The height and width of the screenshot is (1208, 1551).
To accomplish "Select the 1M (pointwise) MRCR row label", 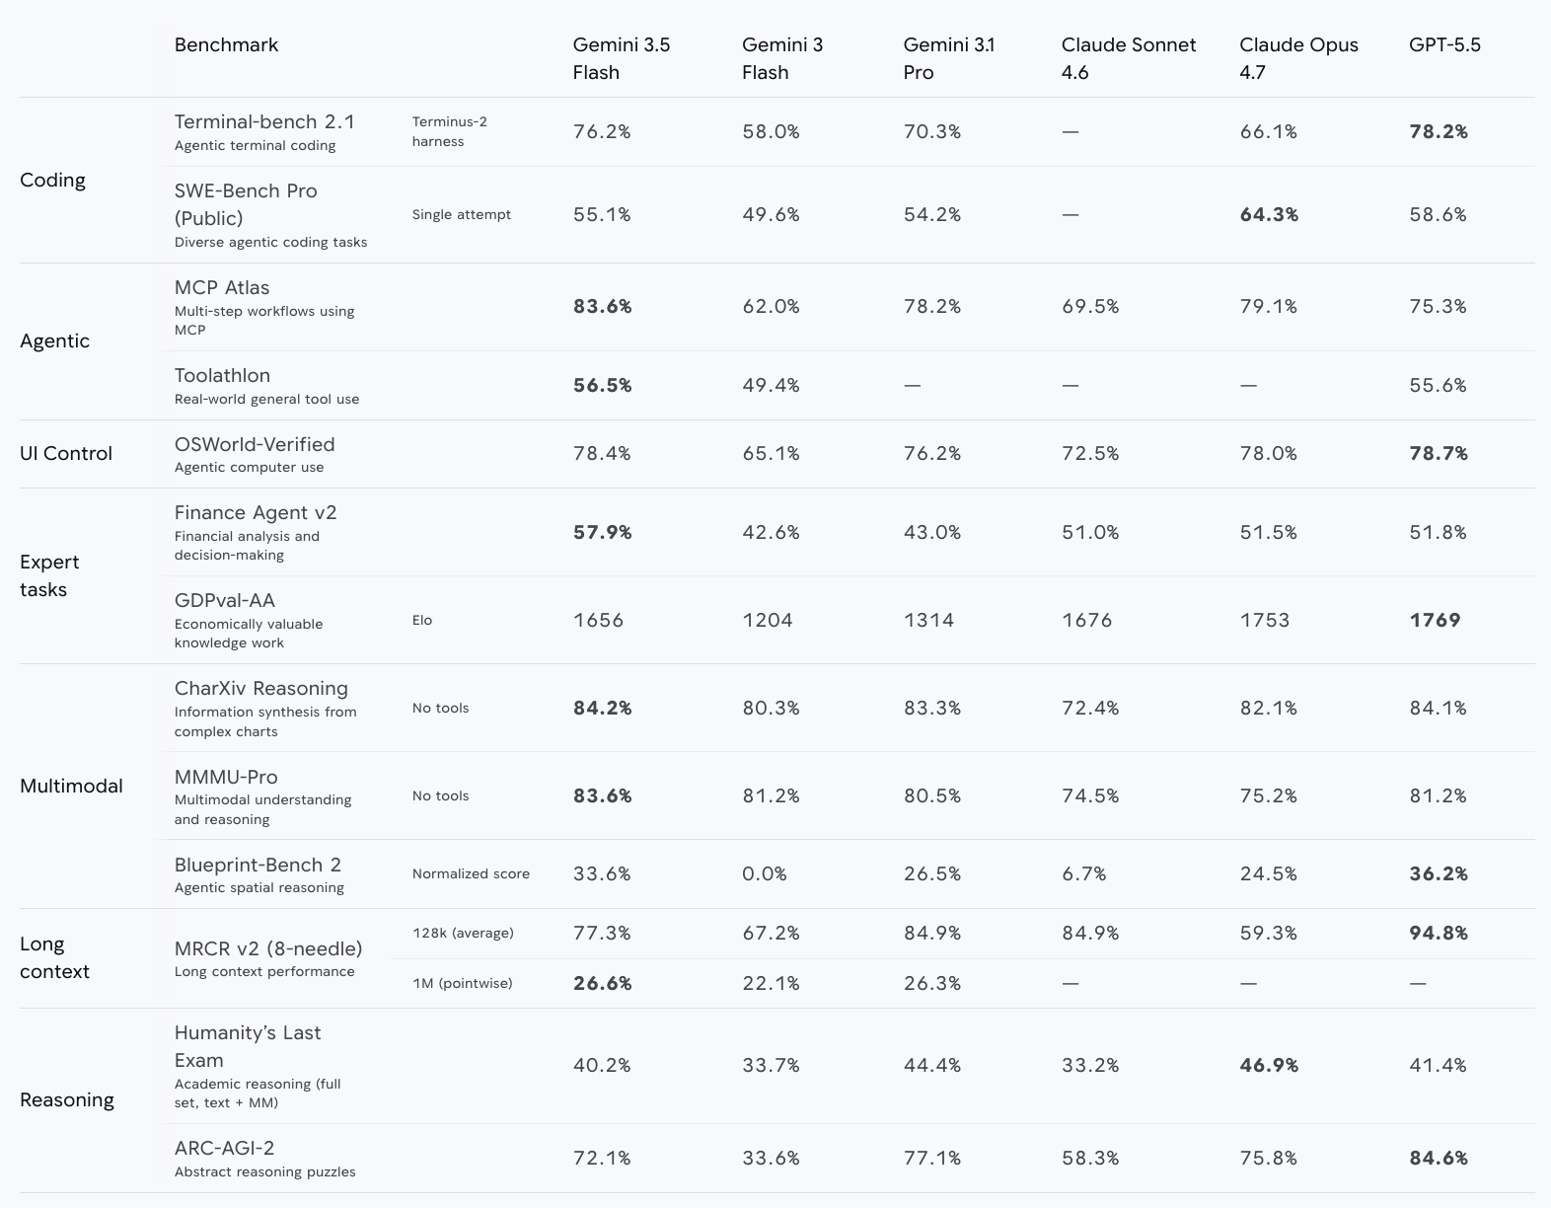I will 462,983.
